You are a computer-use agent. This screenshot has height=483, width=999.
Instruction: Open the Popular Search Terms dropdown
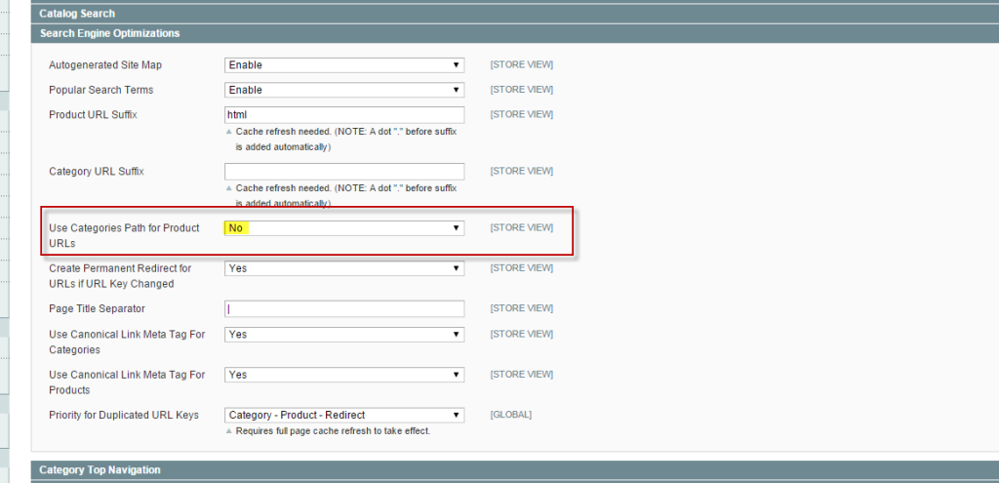[344, 90]
